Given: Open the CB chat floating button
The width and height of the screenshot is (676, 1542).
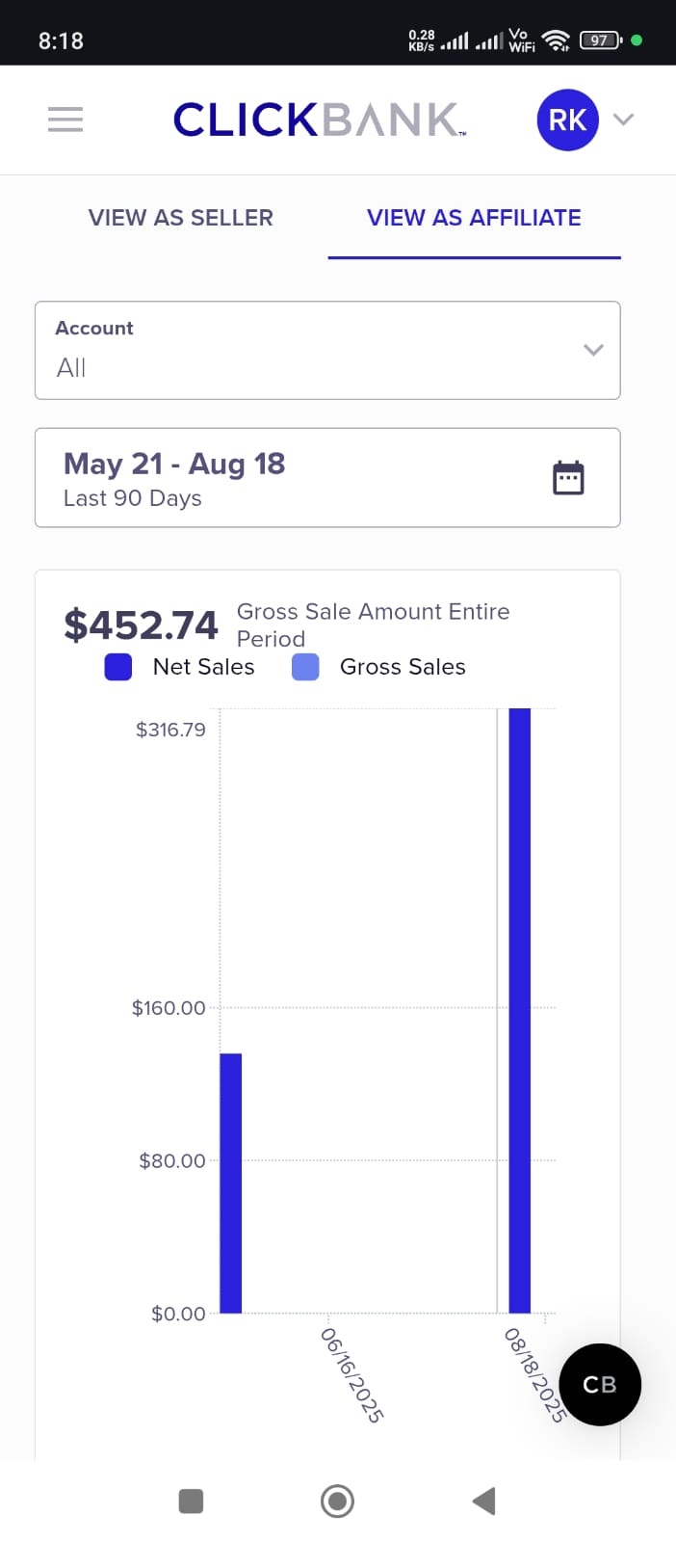Looking at the screenshot, I should click(x=600, y=1384).
